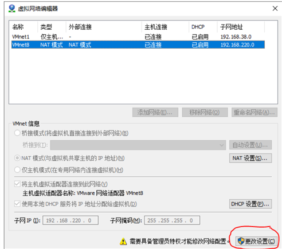Open the 桥接到 dropdown list
Viewport: 282px width, 249px height.
point(138,145)
